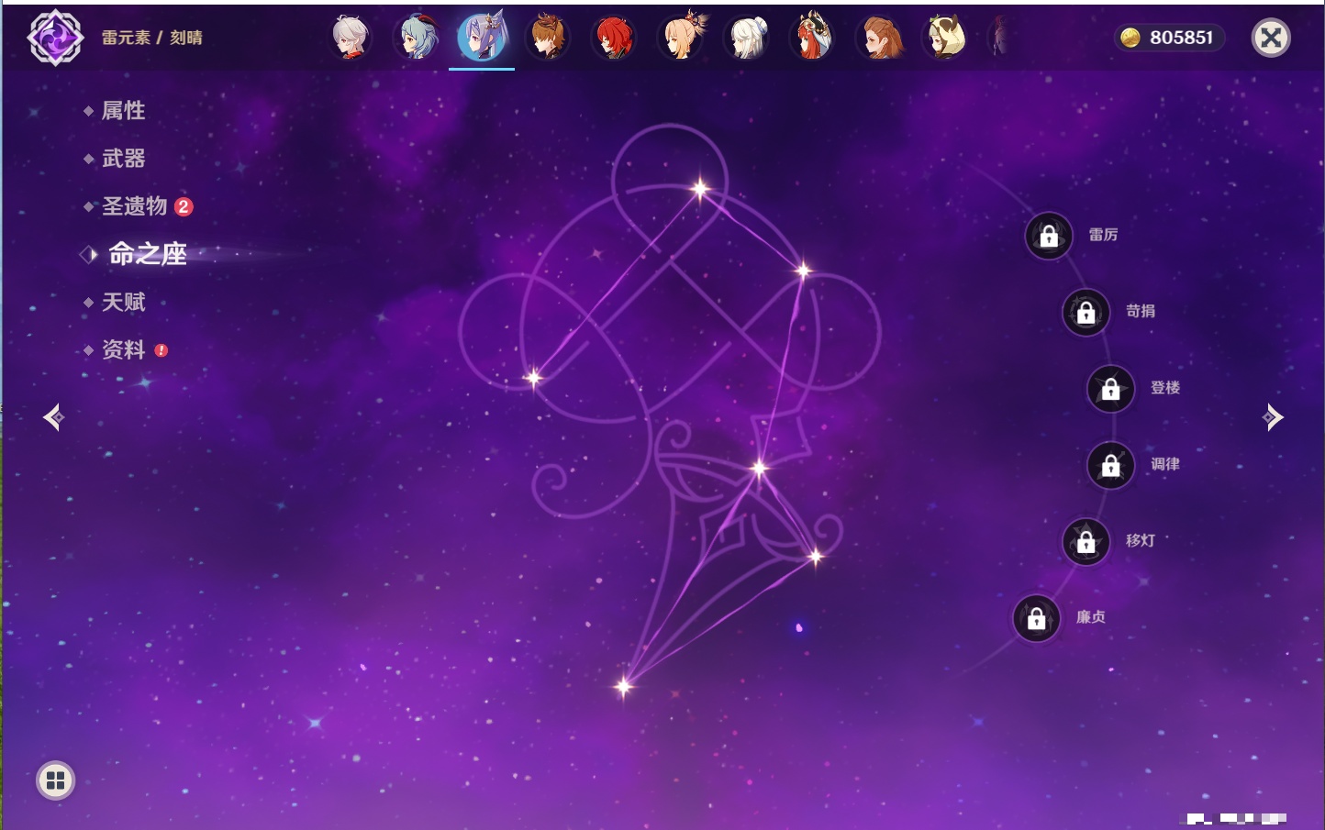The width and height of the screenshot is (1325, 830).
Task: Pick the white-haired character with hair bun
Action: click(x=747, y=38)
